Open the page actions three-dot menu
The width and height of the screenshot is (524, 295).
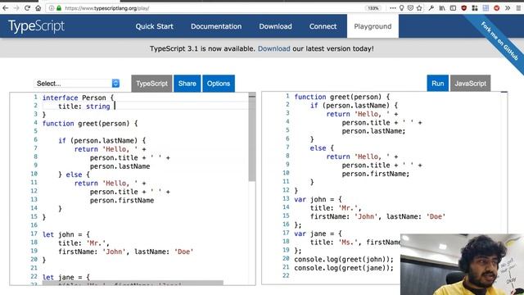point(393,8)
